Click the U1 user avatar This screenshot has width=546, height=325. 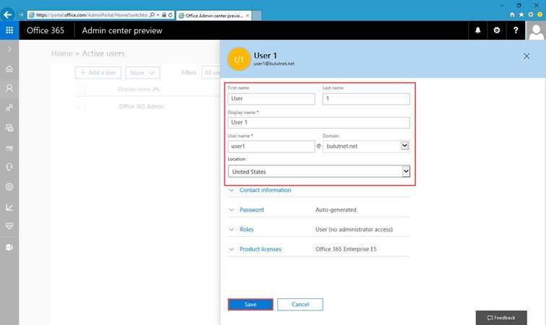239,59
